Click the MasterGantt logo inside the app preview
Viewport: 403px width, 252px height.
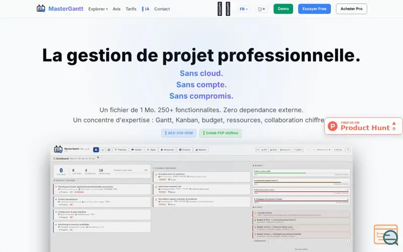58,149
